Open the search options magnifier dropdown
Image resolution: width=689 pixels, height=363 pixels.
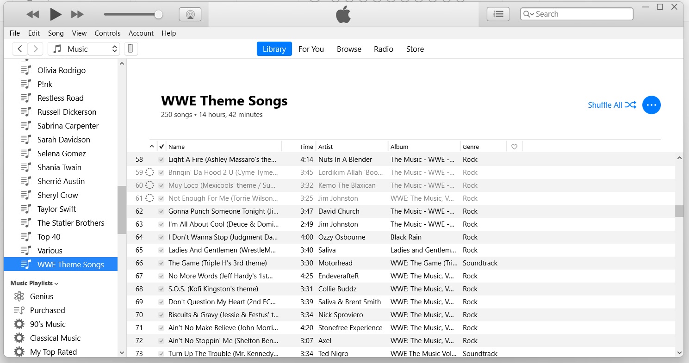coord(528,14)
